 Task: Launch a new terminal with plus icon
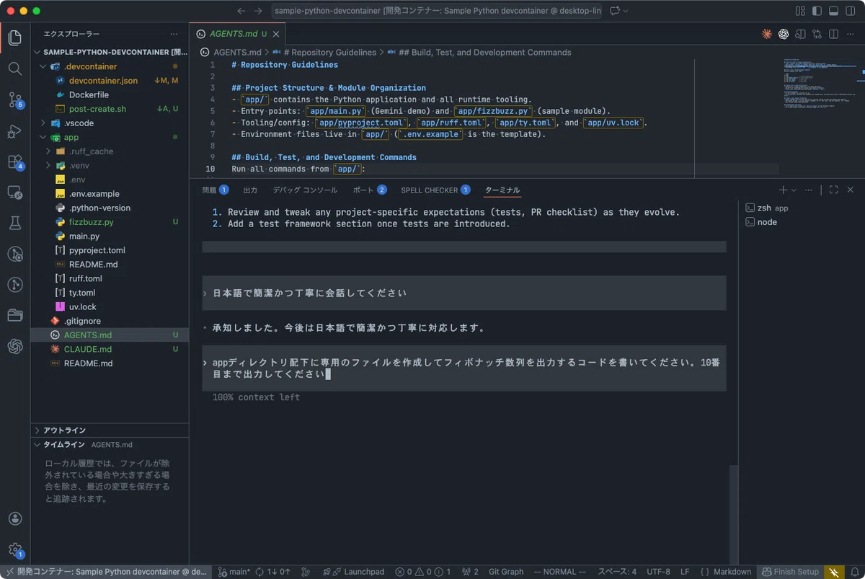click(783, 190)
